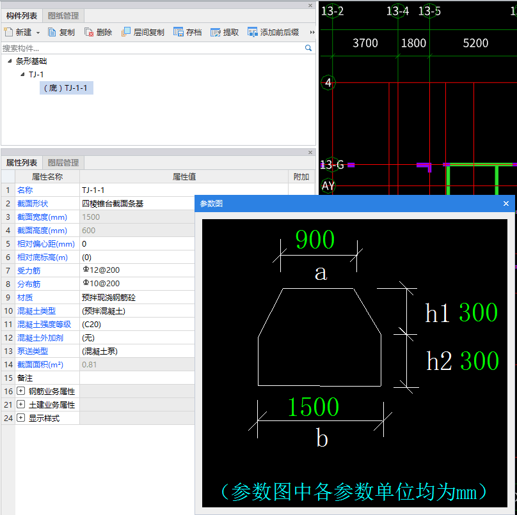Click the 新建 (New) toolbar icon
The image size is (517, 515).
pos(8,33)
